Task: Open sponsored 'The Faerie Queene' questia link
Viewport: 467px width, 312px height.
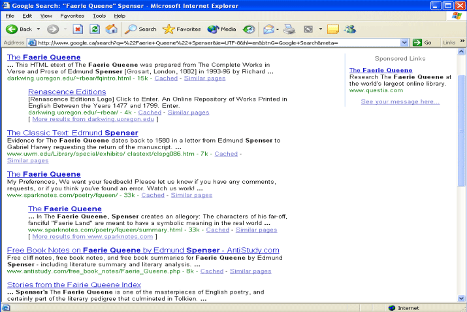Action: point(381,71)
